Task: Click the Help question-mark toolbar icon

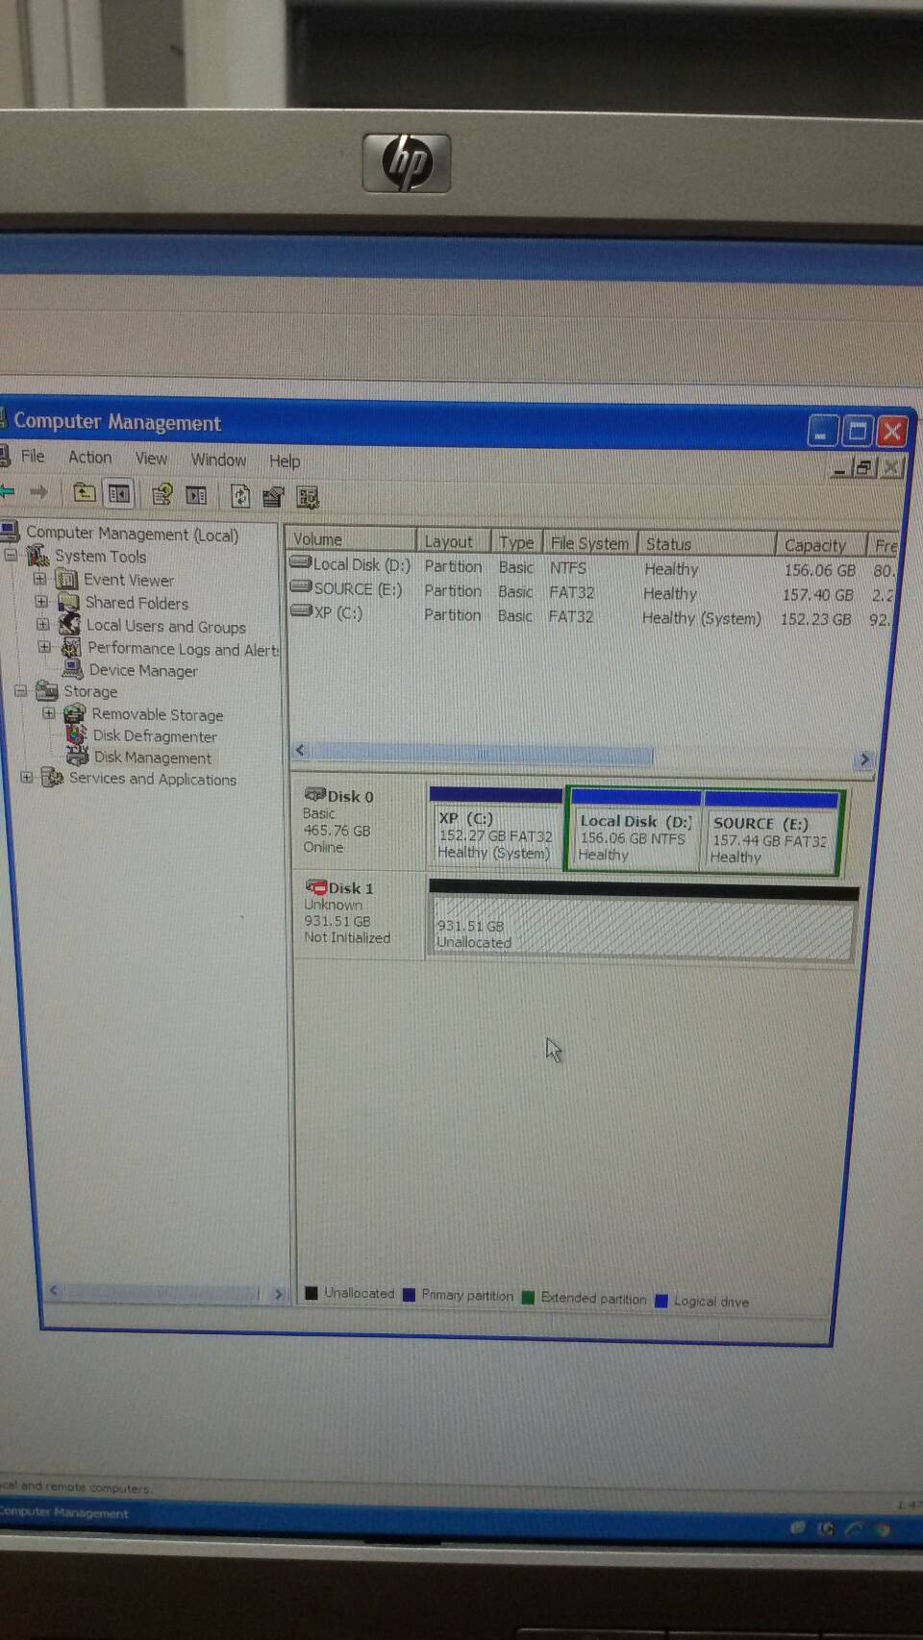Action: [x=162, y=495]
